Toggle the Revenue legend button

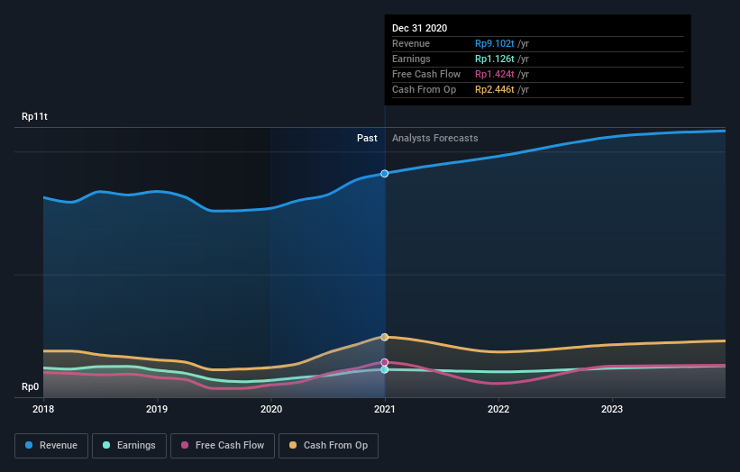click(x=51, y=446)
